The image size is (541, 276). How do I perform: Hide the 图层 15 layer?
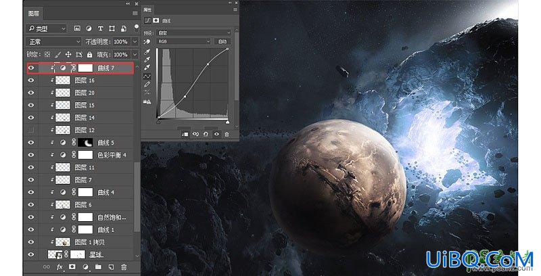pyautogui.click(x=31, y=106)
